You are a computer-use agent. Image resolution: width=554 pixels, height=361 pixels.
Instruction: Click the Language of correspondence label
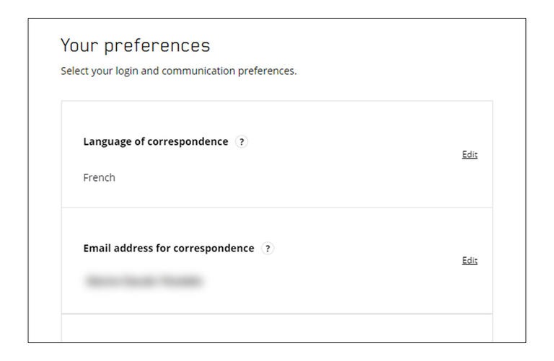(155, 142)
